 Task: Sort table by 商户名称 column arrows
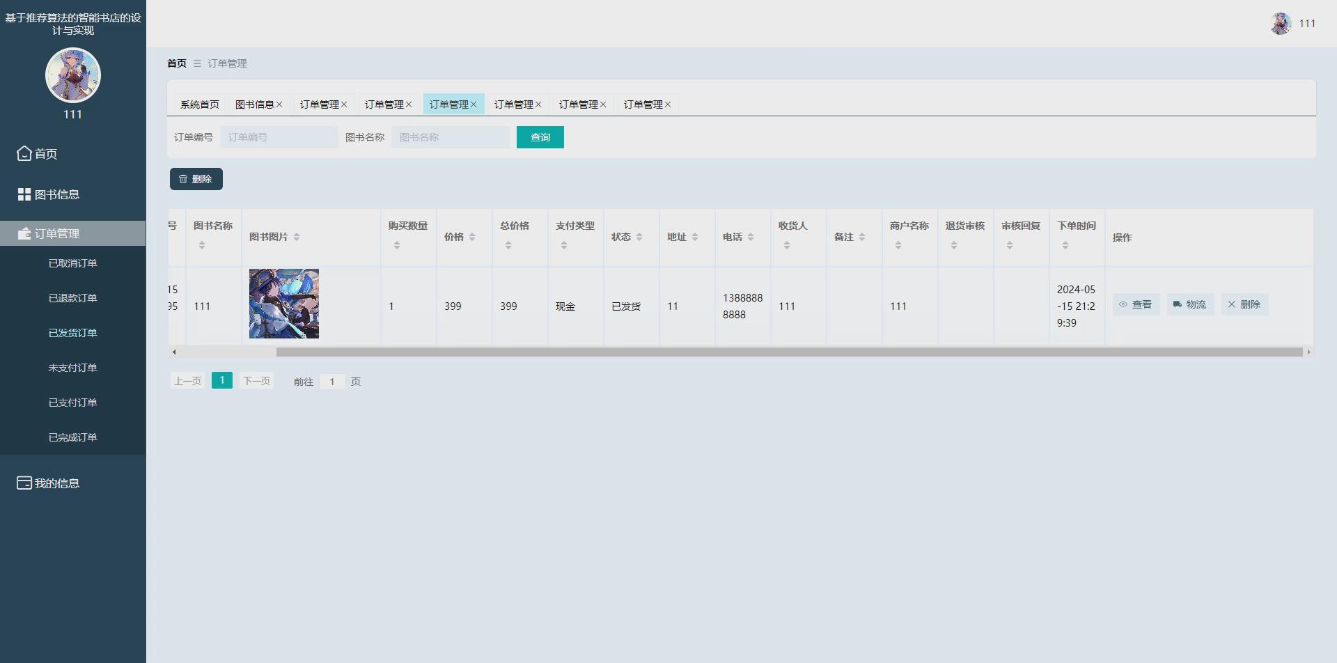(x=898, y=245)
